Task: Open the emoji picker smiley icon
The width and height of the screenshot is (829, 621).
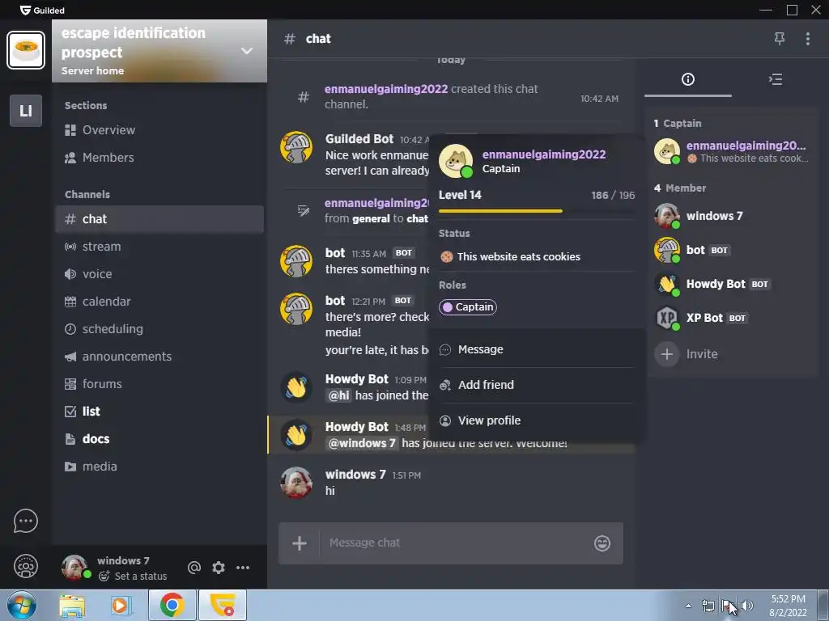Action: pyautogui.click(x=602, y=543)
